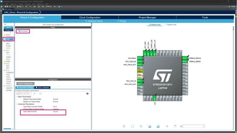Open the Project Manager tab
Viewport: 237px width, 133px height.
147,17
